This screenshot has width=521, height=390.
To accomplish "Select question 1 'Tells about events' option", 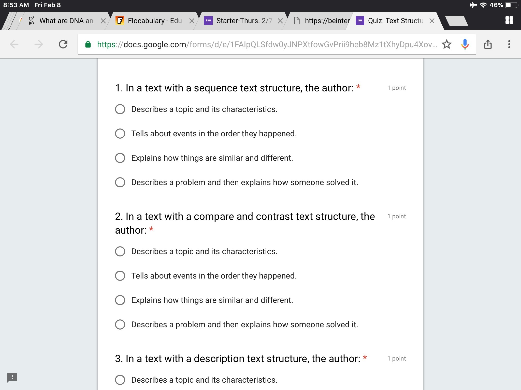I will click(120, 134).
